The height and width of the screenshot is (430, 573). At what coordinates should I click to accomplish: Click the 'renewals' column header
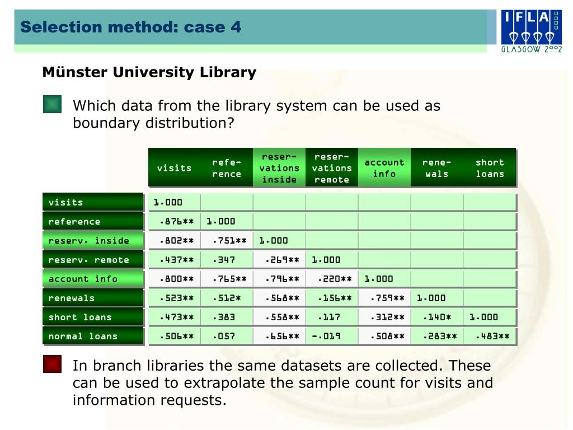(x=437, y=168)
